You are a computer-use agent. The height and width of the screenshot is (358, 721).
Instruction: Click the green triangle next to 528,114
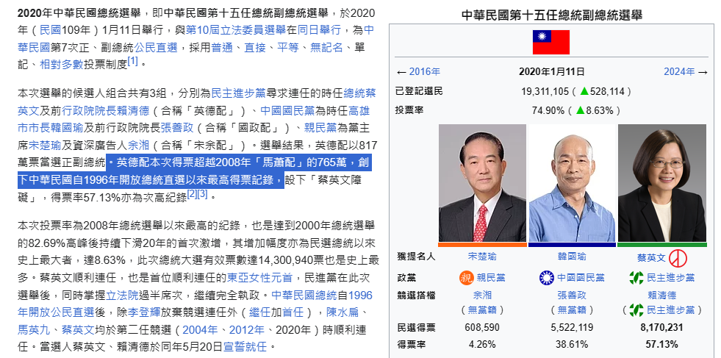pyautogui.click(x=584, y=91)
